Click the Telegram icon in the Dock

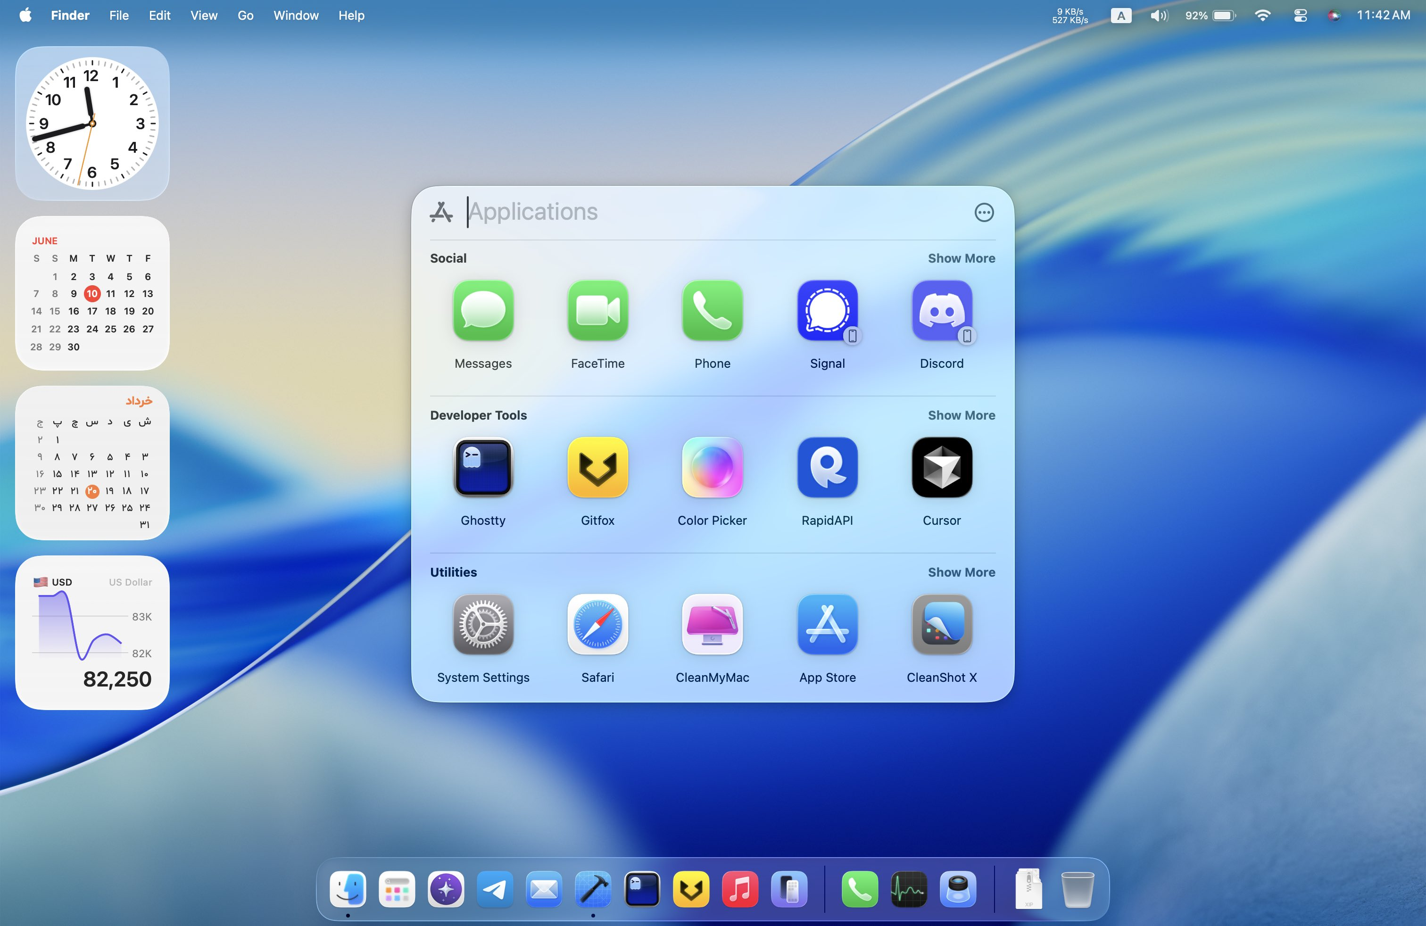[494, 890]
